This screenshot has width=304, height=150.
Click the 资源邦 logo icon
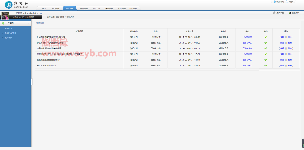pyautogui.click(x=9, y=5)
